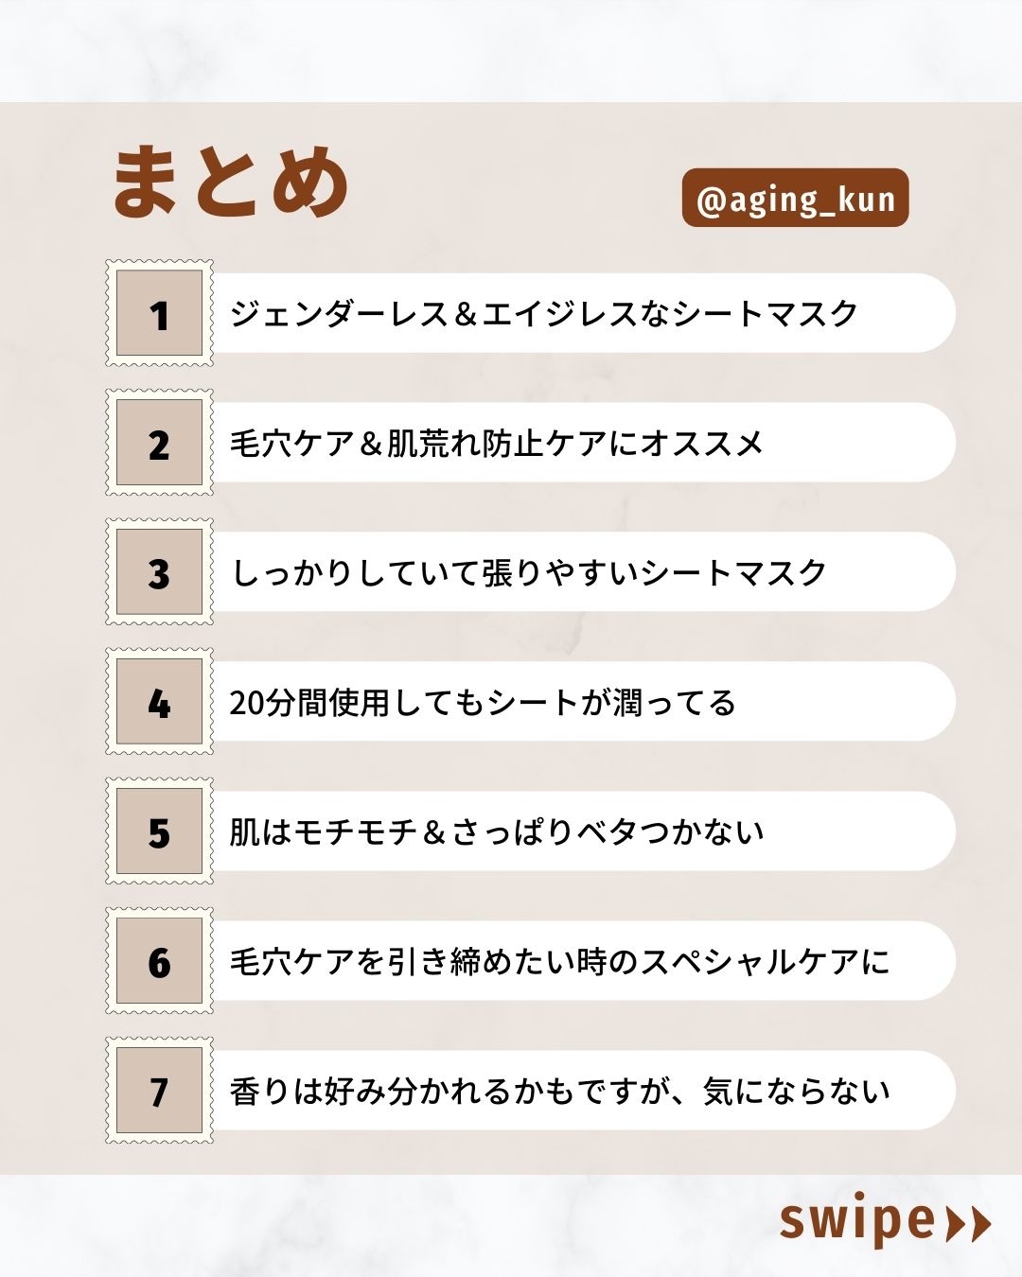
Task: Click the 20分間使用してもシートが潤ってる text
Action: pos(483,702)
